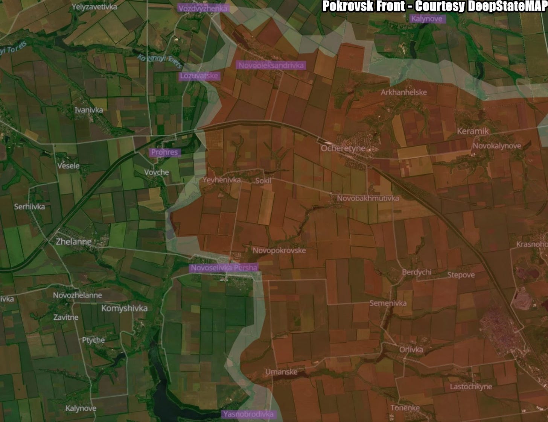Click the Kalynove label at bottom left
Image resolution: width=548 pixels, height=422 pixels.
tap(81, 408)
